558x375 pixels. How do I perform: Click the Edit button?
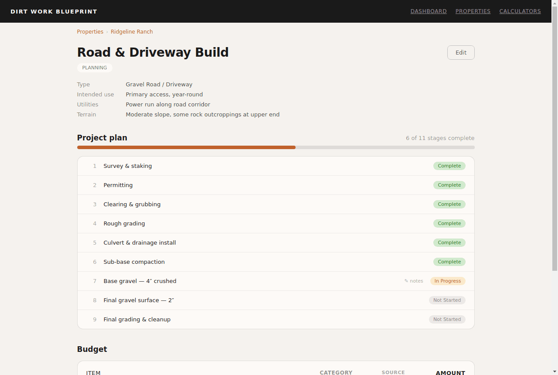click(x=461, y=53)
